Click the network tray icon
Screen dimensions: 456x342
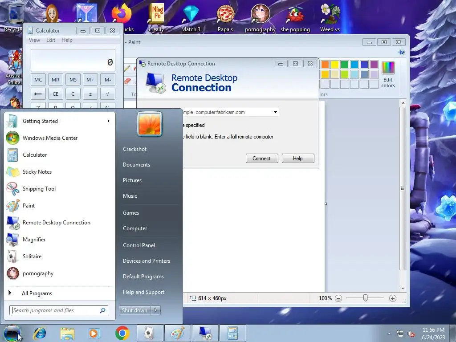[x=400, y=334]
